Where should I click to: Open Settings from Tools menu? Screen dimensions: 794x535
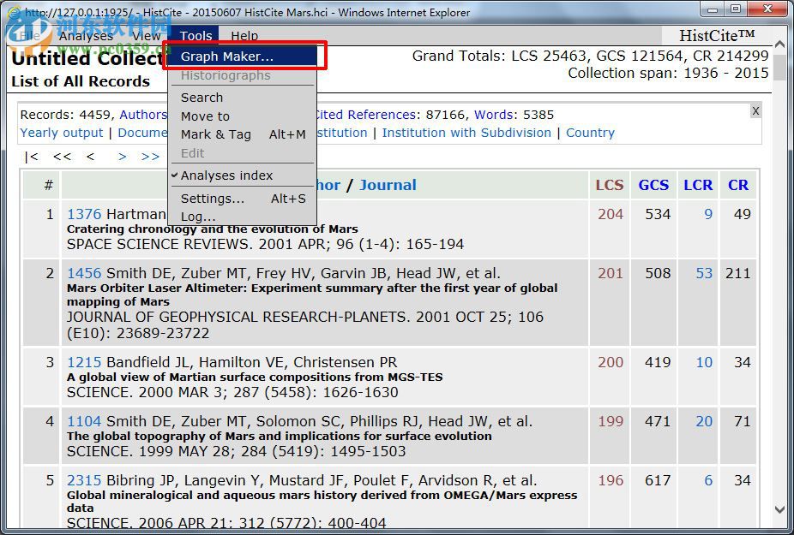[x=242, y=199]
